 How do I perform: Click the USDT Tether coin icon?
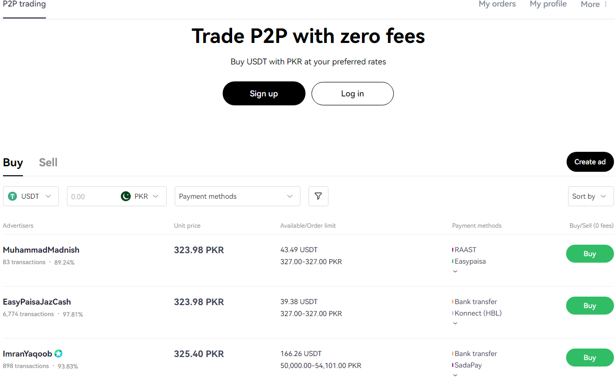12,196
